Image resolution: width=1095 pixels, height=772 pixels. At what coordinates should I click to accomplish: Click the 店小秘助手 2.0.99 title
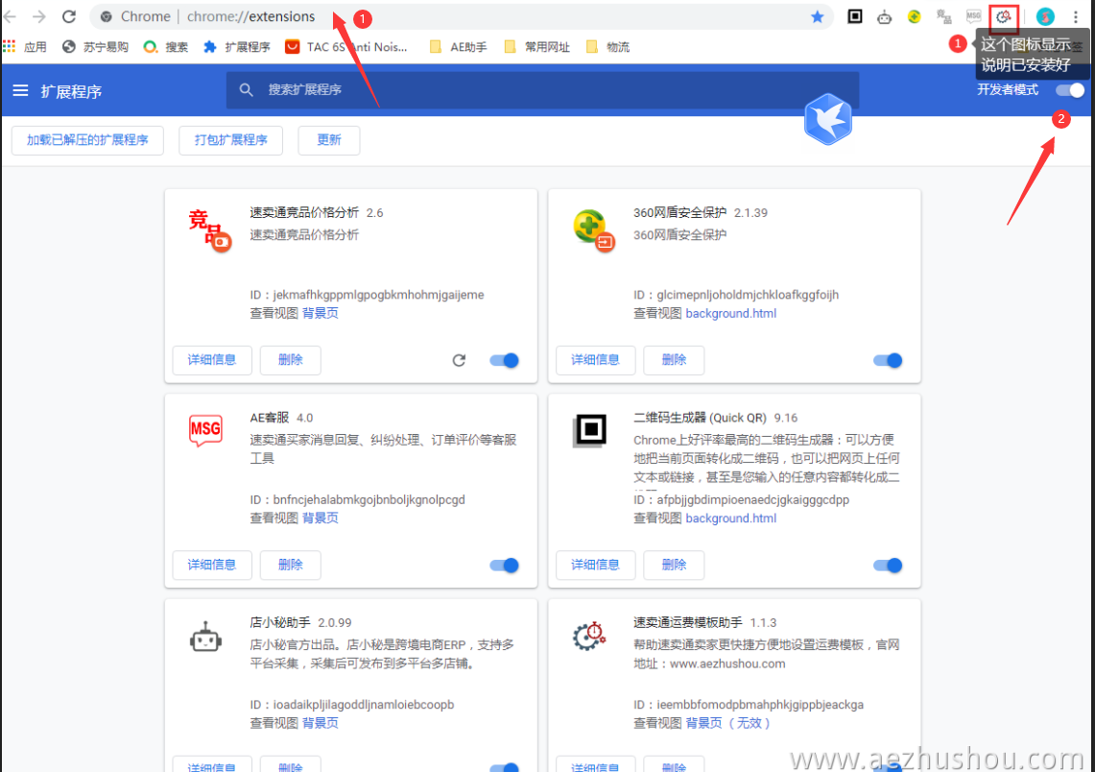coord(301,622)
